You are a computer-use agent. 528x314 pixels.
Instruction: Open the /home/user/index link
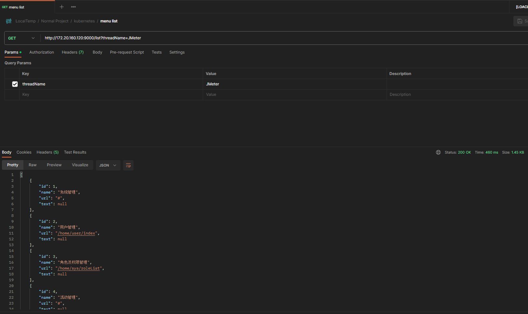[76, 233]
